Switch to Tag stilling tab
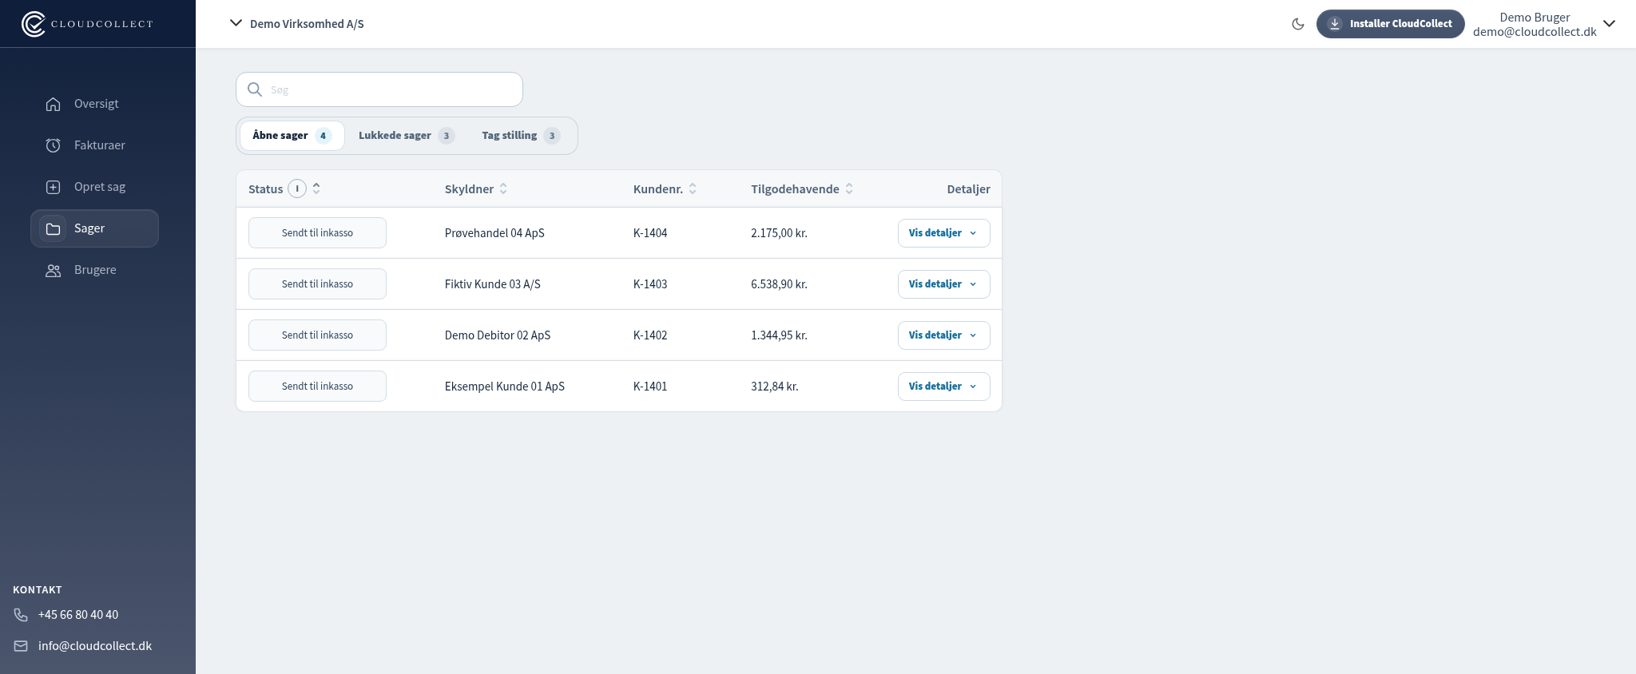The image size is (1636, 674). click(x=520, y=136)
